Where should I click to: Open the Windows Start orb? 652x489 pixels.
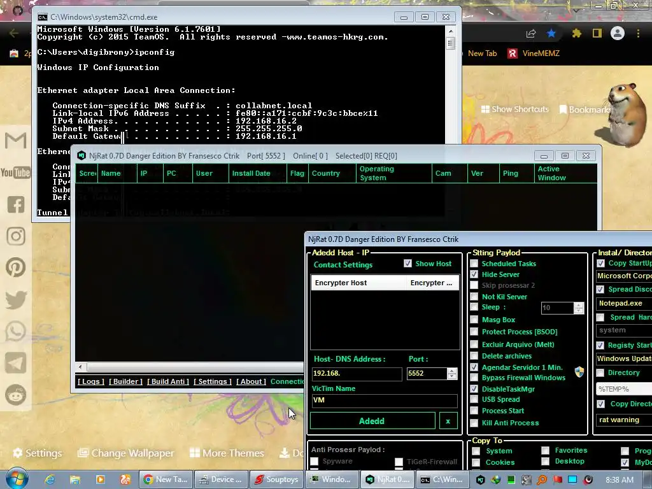(x=17, y=479)
